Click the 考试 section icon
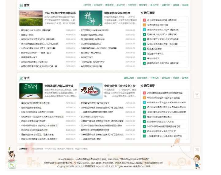 coord(21,78)
